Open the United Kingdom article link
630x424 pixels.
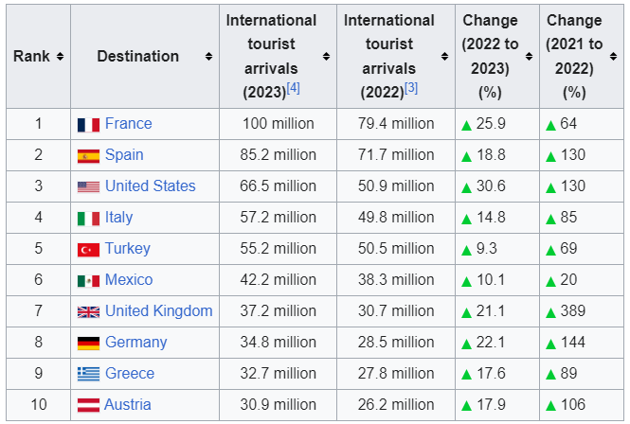158,311
